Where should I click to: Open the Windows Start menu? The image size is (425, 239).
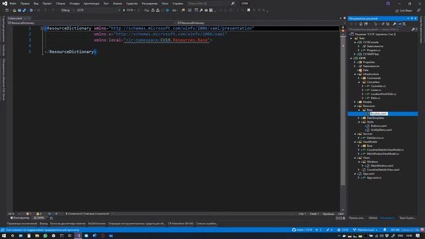tap(4, 236)
